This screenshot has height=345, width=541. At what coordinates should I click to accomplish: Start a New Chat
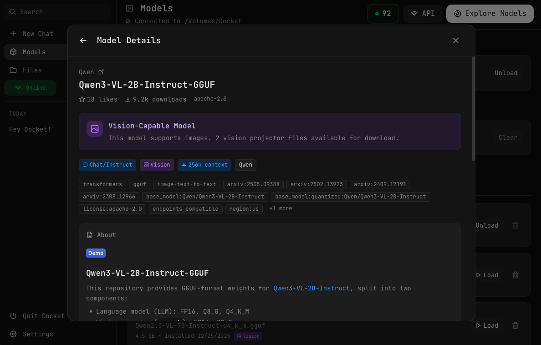tap(38, 34)
